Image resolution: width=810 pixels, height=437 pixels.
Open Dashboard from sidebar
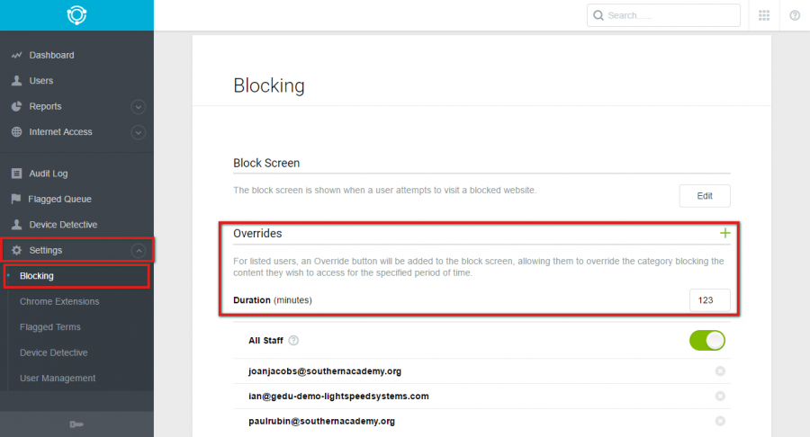(x=51, y=55)
